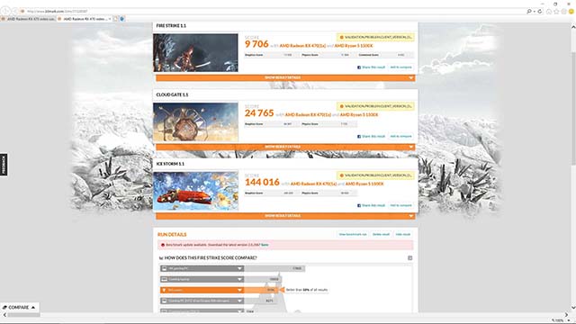Click Add to compare link for Cloud Gate
576x324 pixels.
(400, 136)
